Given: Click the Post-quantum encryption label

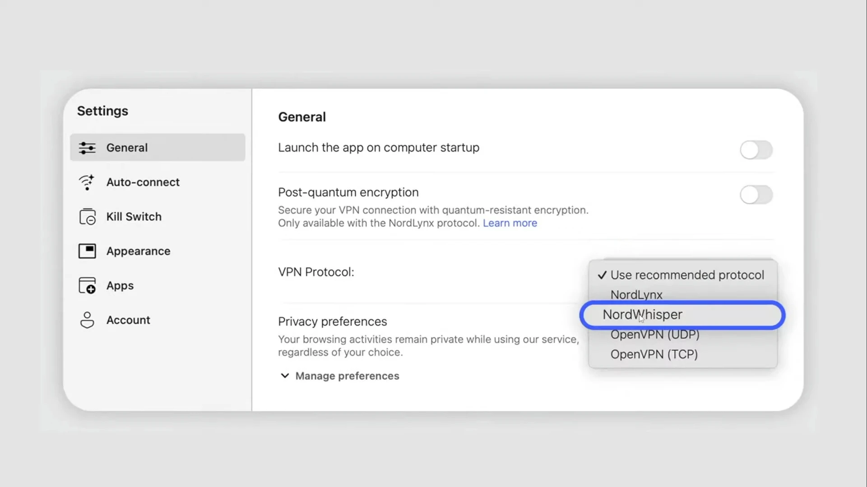Looking at the screenshot, I should [x=348, y=193].
